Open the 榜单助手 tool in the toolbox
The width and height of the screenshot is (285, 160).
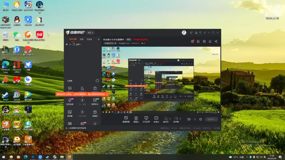pyautogui.click(x=95, y=102)
